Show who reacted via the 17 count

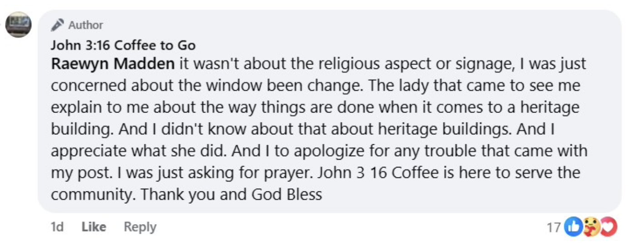(554, 227)
